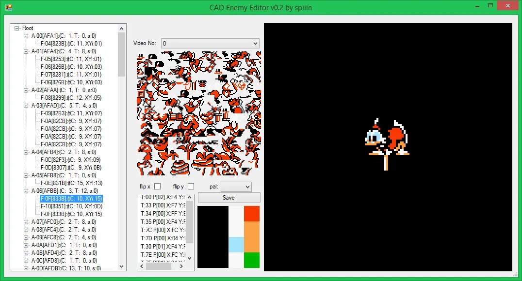Expand the A-07[AFC0] node
The height and width of the screenshot is (281, 522).
click(x=26, y=222)
